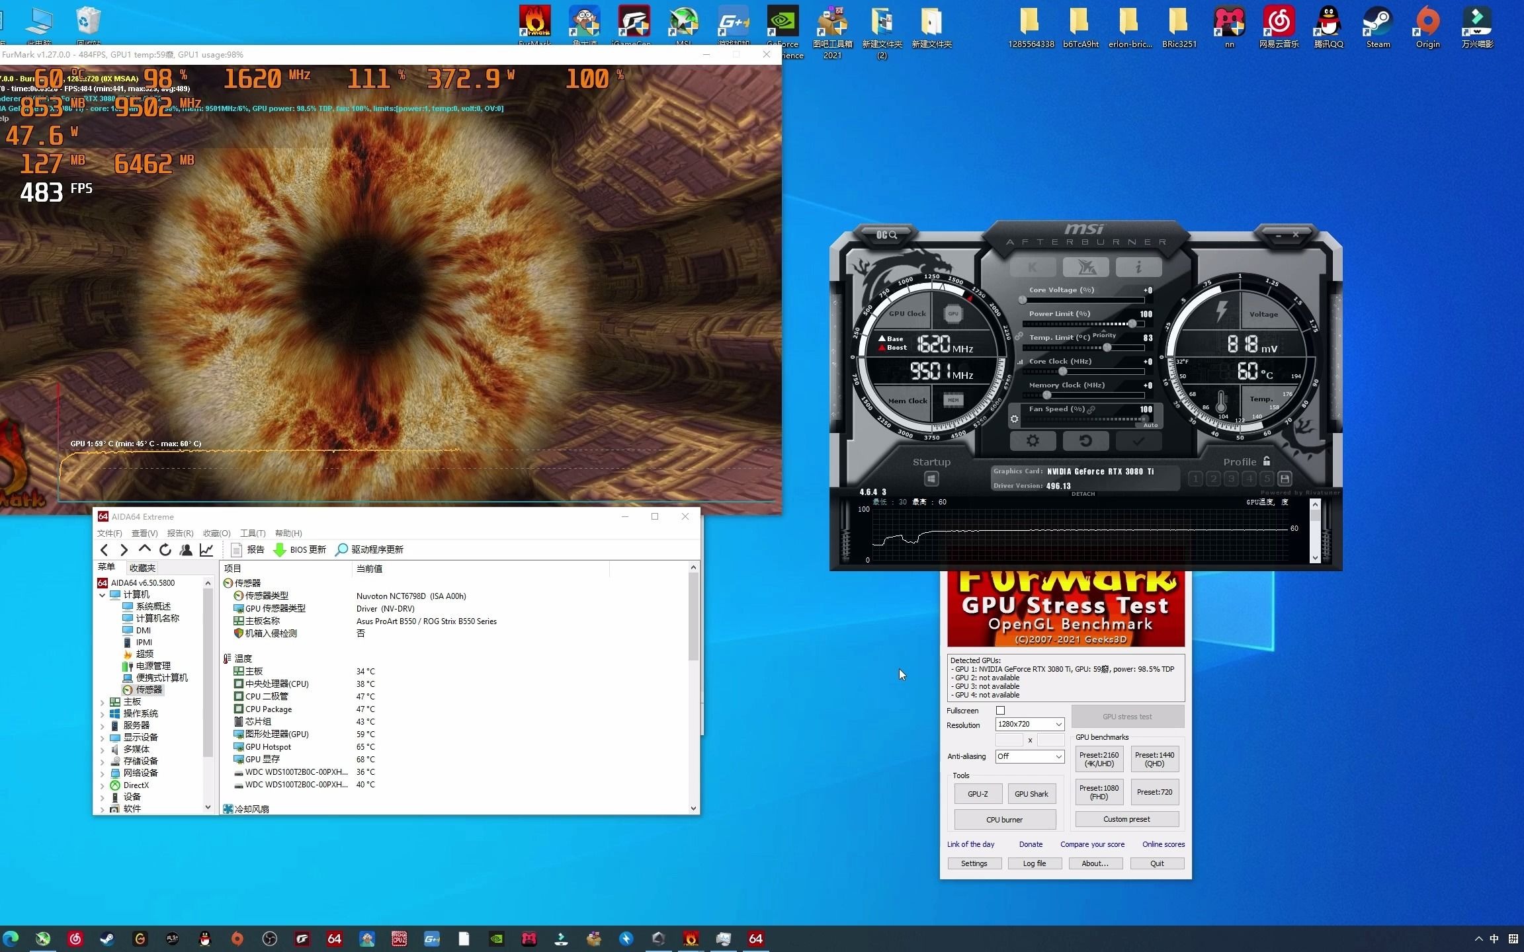Click Afterburner information 'i' button

click(1138, 267)
